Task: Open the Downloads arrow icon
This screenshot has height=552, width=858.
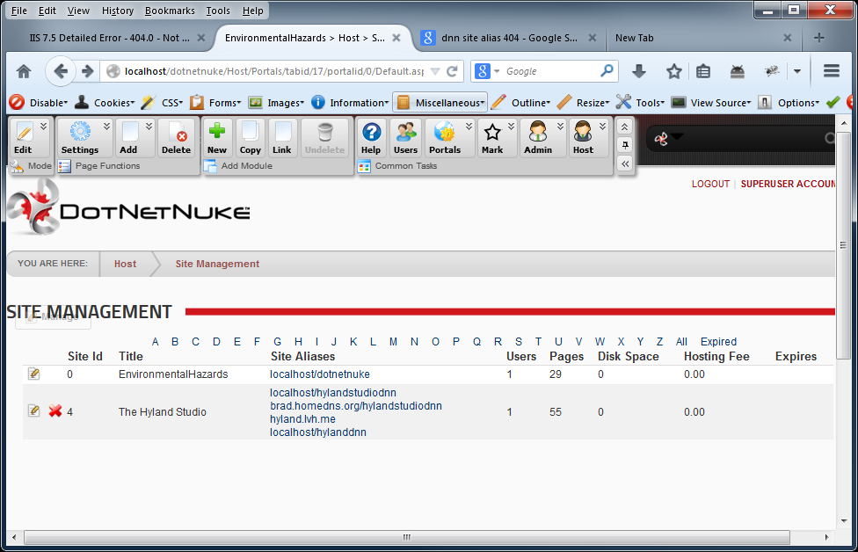Action: point(638,71)
